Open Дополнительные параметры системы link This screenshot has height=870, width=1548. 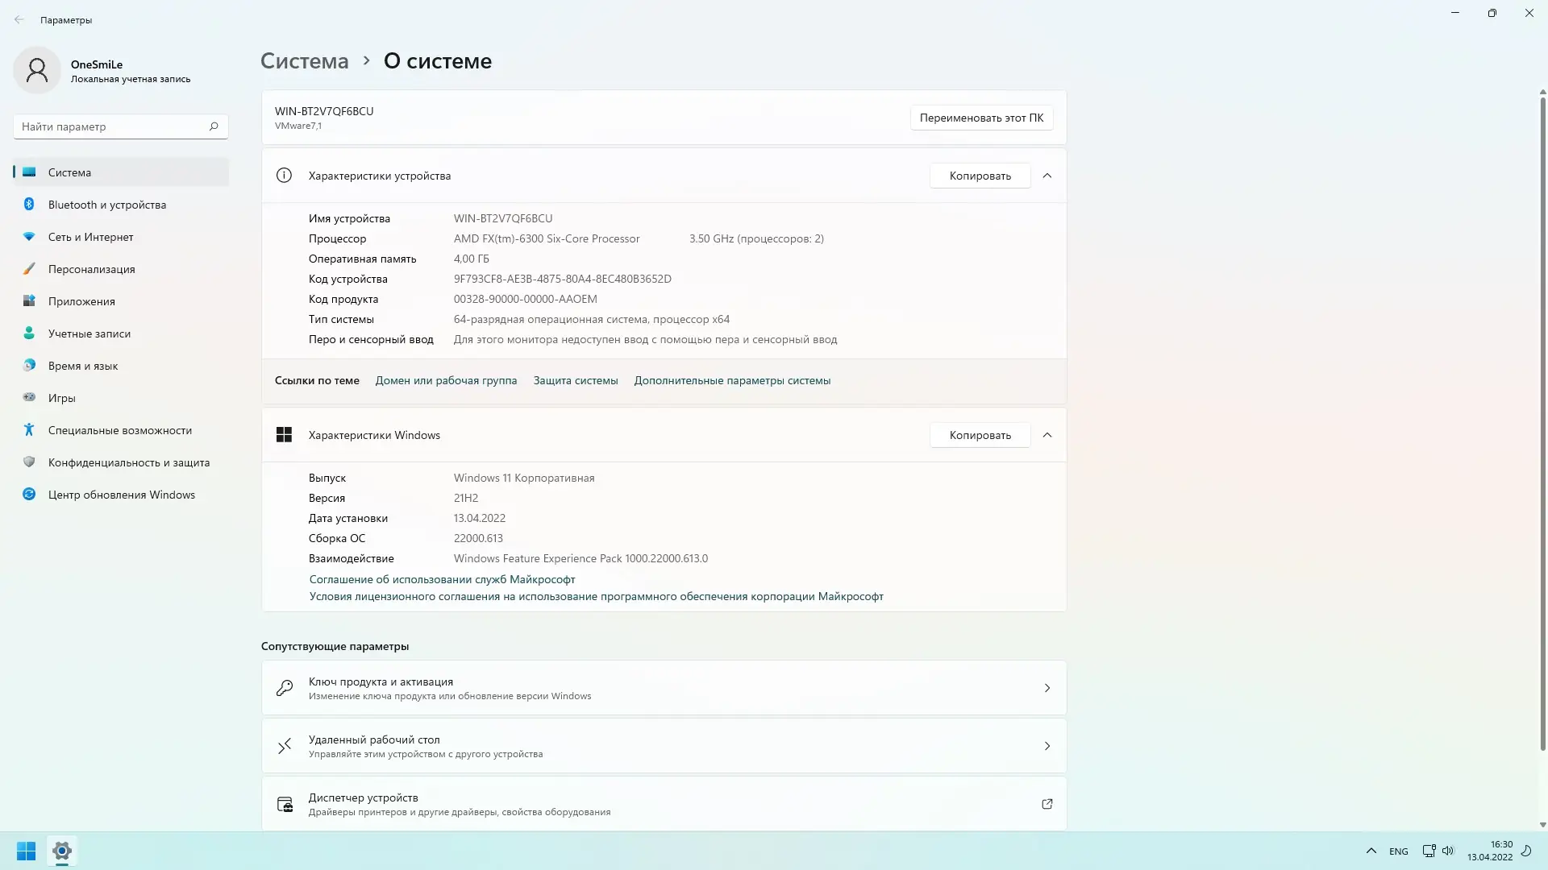tap(731, 380)
